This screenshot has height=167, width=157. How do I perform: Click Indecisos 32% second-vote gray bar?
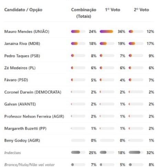click(x=136, y=152)
